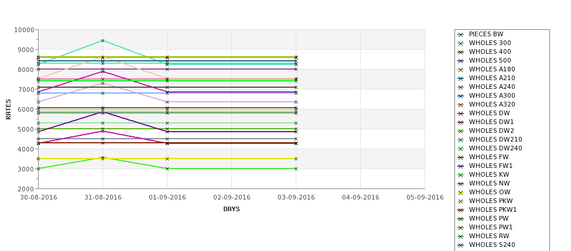Image resolution: width=571 pixels, height=251 pixels.
Task: Click the WHOLES OW yellow legend marker
Action: pyautogui.click(x=461, y=192)
